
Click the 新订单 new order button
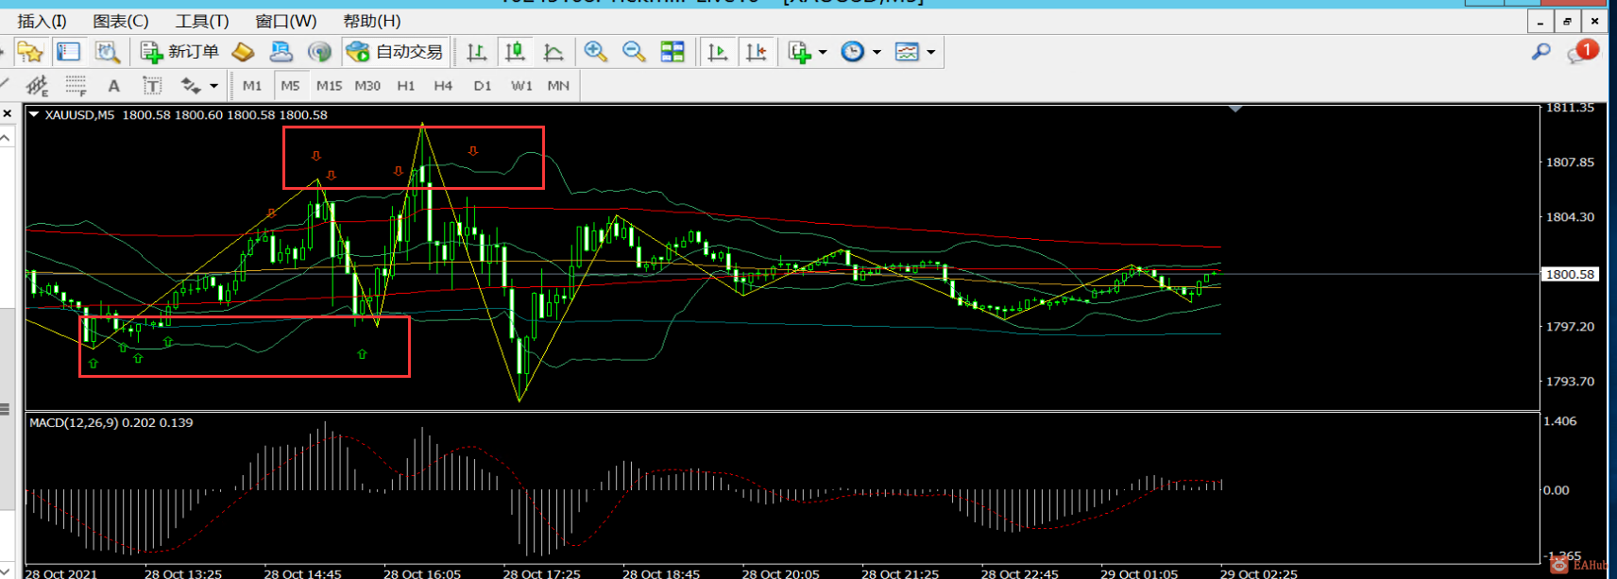(179, 52)
